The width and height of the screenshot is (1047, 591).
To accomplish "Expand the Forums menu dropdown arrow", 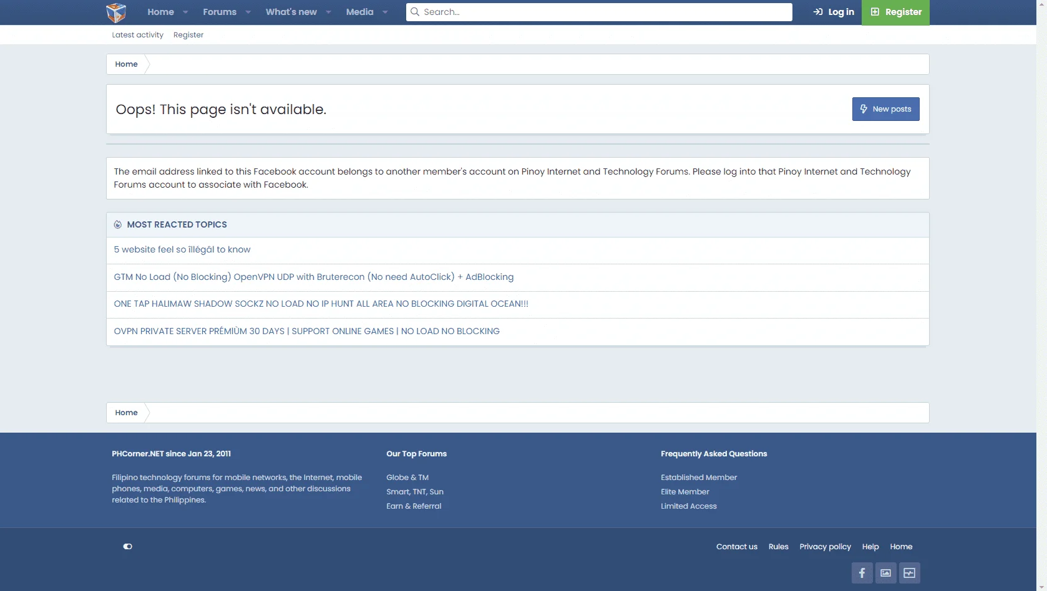I will pyautogui.click(x=248, y=12).
